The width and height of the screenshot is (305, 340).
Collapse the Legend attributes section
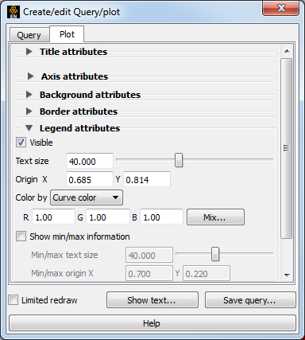point(29,128)
